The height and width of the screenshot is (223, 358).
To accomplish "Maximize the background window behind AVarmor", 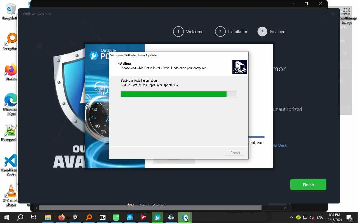I will click(306, 4).
